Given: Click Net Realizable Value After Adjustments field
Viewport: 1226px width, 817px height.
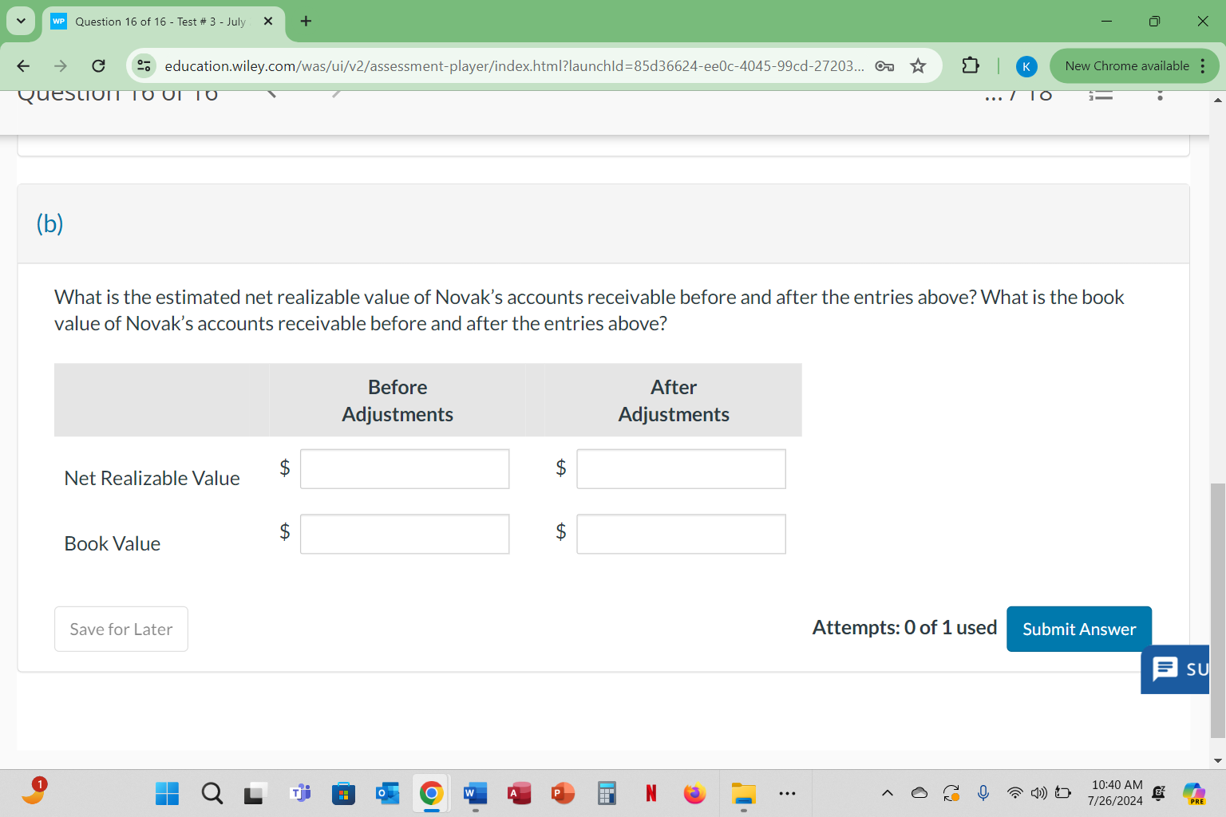Looking at the screenshot, I should click(x=681, y=469).
